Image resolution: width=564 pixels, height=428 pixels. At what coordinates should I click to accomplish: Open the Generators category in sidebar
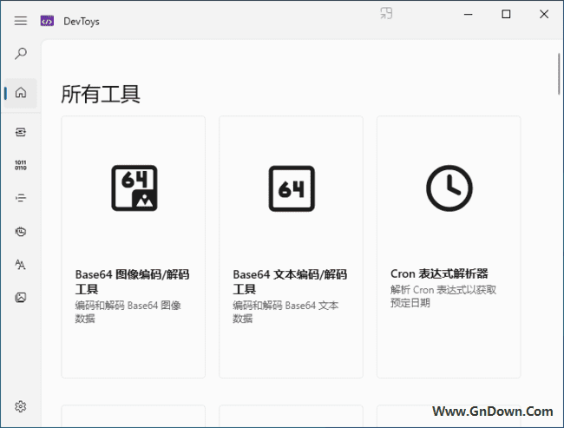21,232
